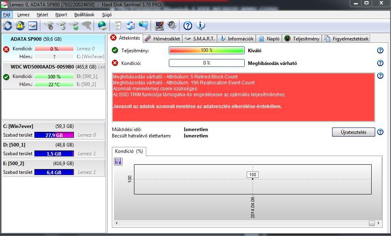Open the Figyelmeztetések tab
The image size is (391, 236).
point(346,39)
